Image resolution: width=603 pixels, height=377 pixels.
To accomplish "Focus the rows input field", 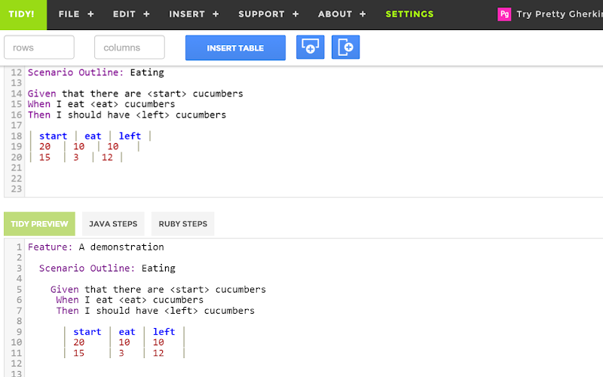I will (x=39, y=48).
